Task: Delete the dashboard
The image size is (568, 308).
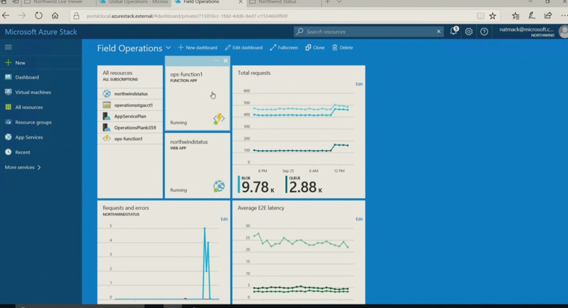Action: [x=342, y=48]
